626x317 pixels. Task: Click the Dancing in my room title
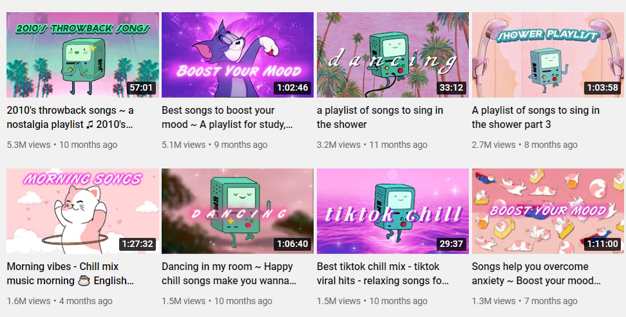click(229, 273)
